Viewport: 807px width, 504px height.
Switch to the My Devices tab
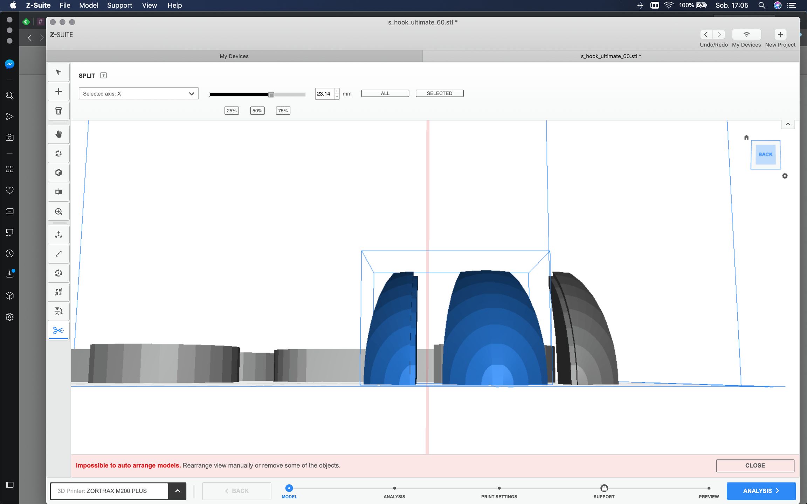234,56
